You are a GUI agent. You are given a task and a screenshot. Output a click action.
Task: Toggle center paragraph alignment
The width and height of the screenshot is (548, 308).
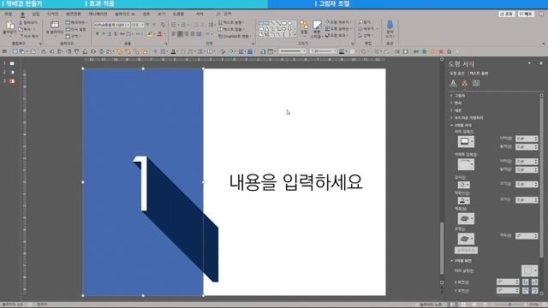coord(180,34)
